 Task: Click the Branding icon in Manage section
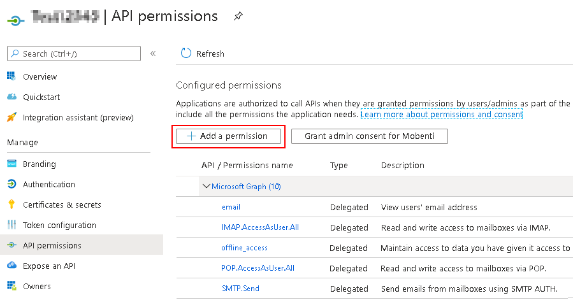pyautogui.click(x=11, y=164)
